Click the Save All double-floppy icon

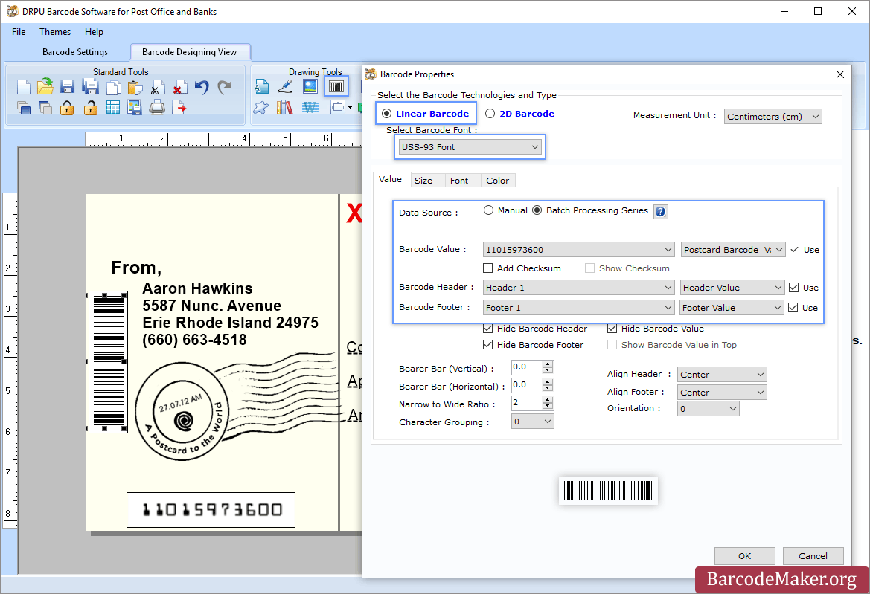tap(91, 87)
